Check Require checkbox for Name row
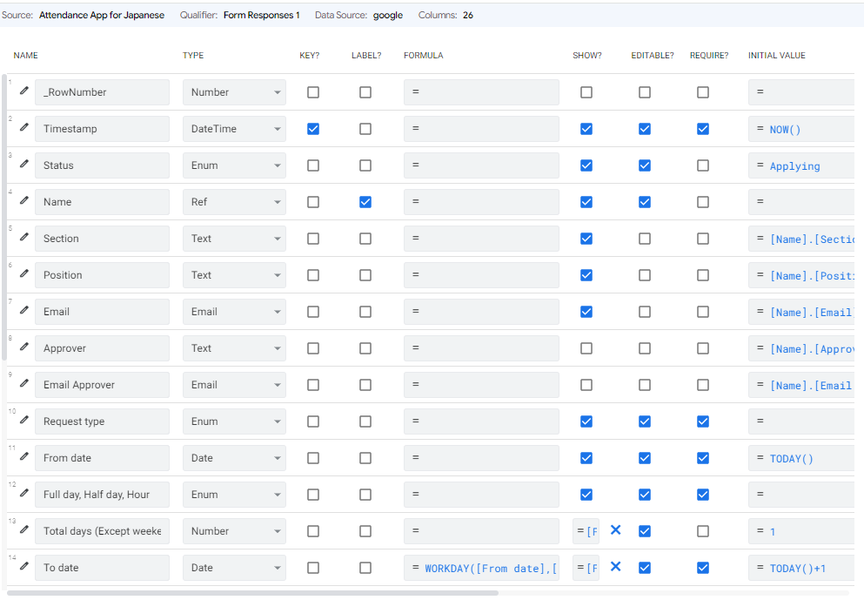This screenshot has width=864, height=600. [703, 202]
